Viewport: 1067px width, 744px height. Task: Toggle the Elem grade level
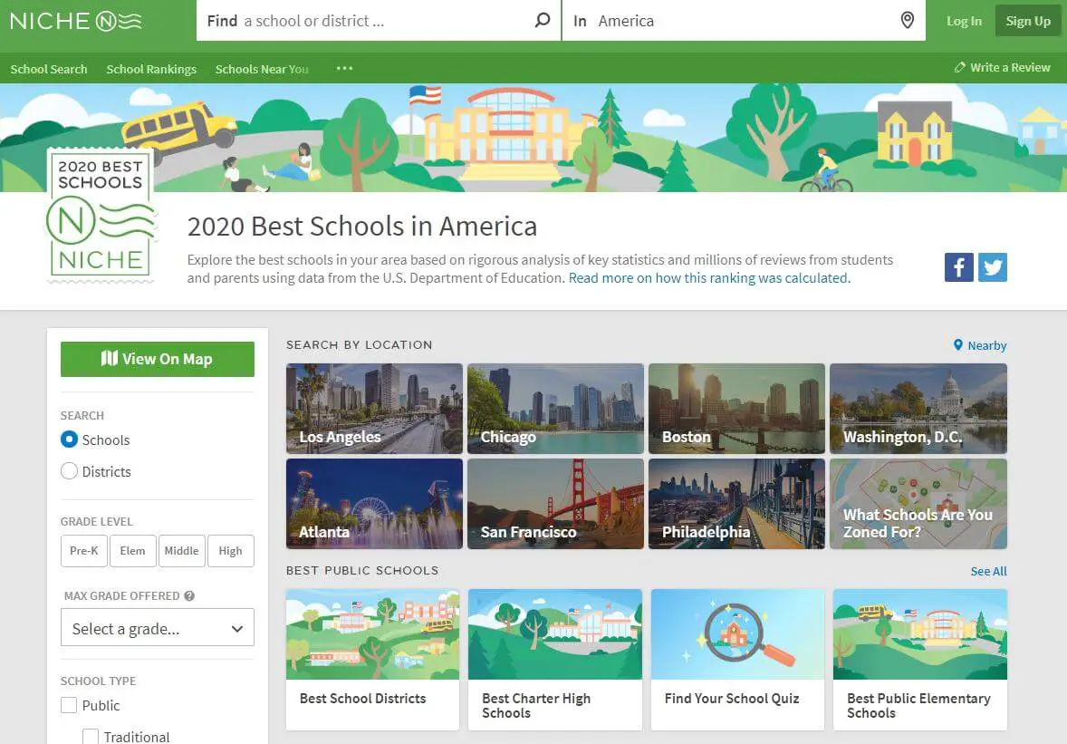[132, 551]
